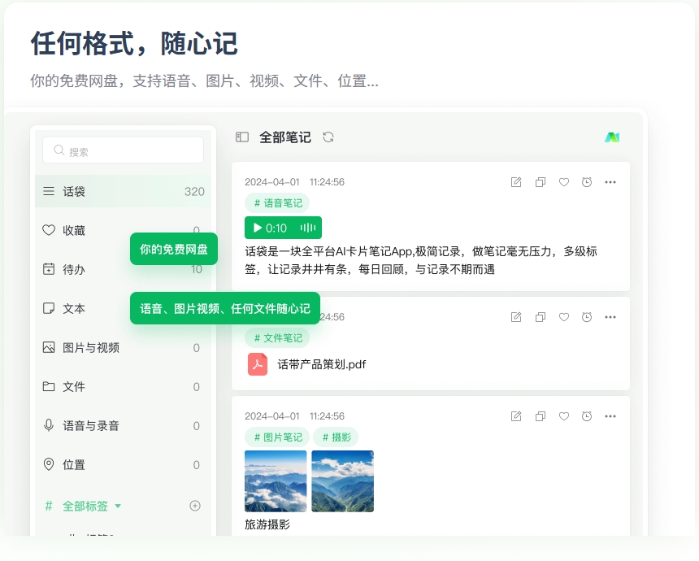Open more options for the photo note

pos(610,416)
